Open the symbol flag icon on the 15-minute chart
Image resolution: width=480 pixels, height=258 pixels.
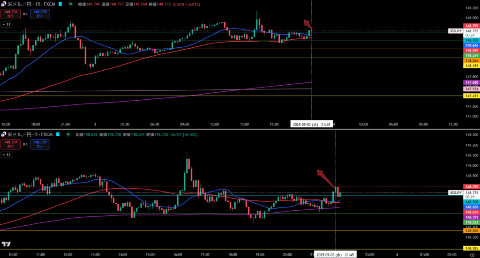click(x=3, y=4)
